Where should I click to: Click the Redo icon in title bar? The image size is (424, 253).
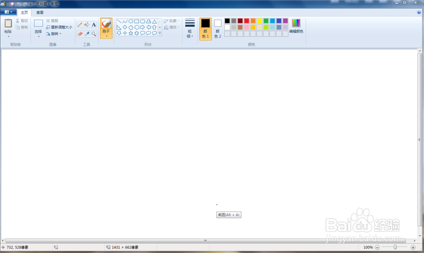point(25,4)
